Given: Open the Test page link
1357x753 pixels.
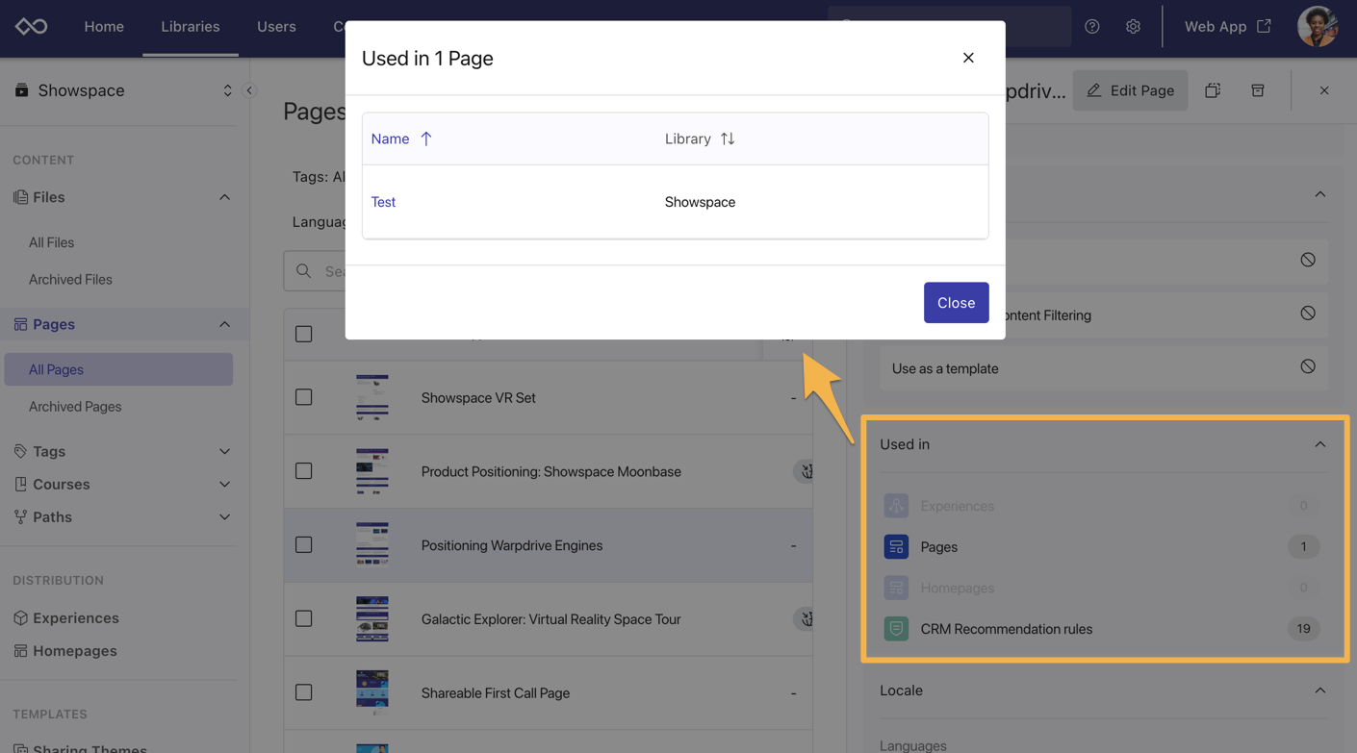Looking at the screenshot, I should 383,202.
